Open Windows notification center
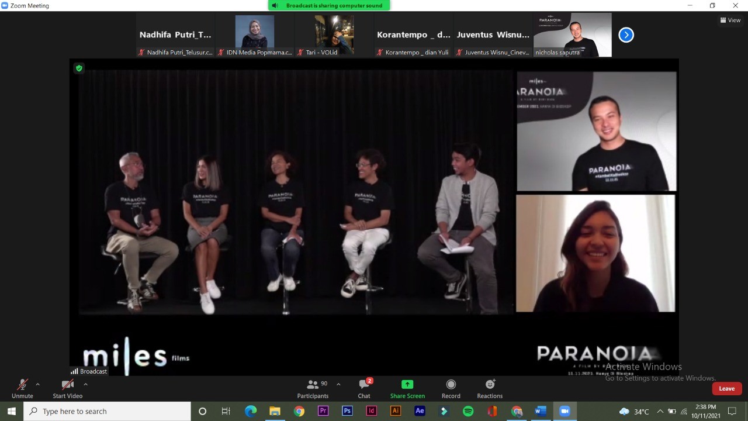This screenshot has width=748, height=421. click(733, 411)
